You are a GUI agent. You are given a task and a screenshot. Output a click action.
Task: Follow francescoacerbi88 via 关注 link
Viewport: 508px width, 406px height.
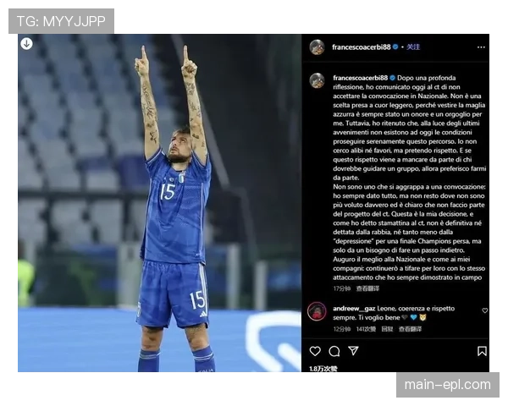(x=413, y=47)
